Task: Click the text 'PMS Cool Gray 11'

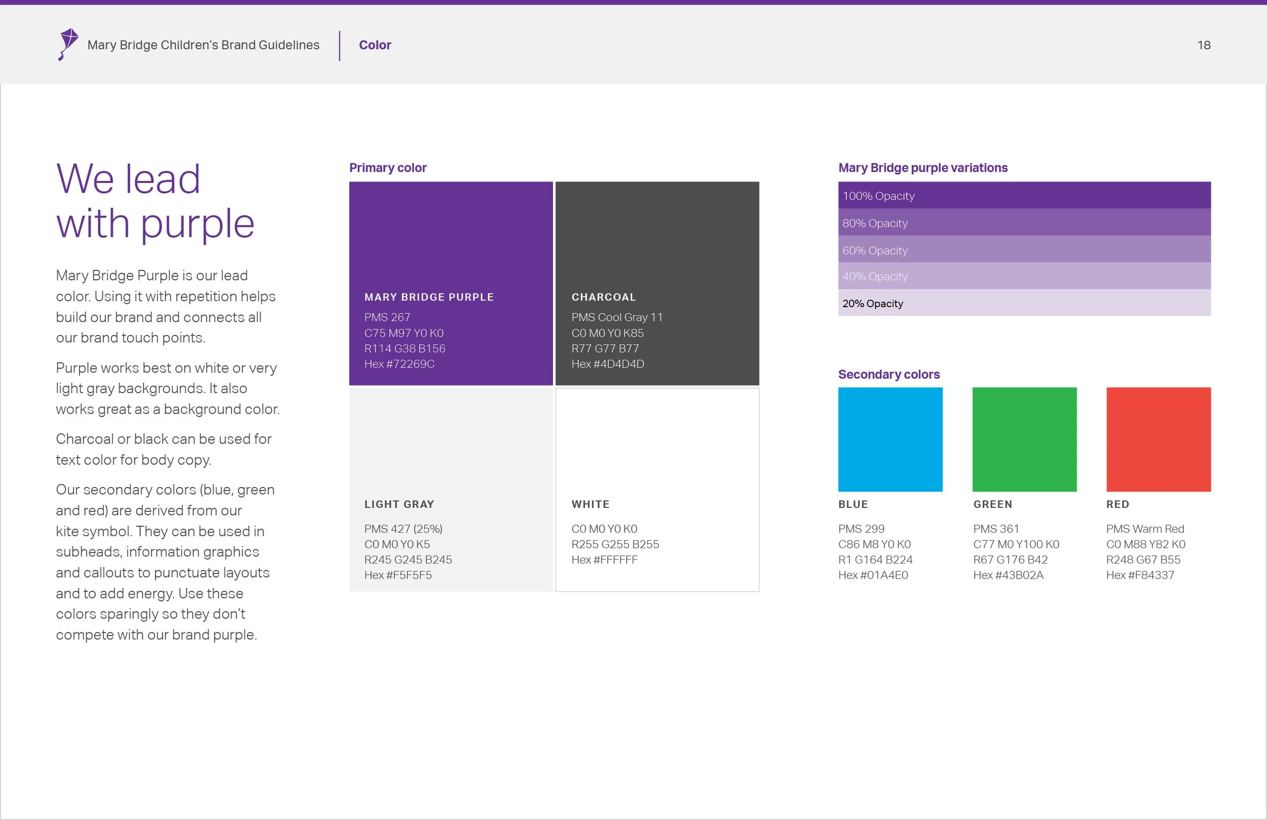Action: pos(617,317)
